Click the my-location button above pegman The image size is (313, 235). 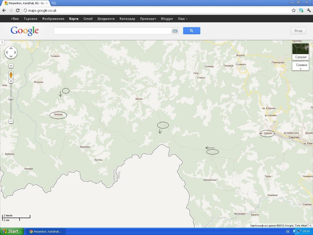(11, 66)
